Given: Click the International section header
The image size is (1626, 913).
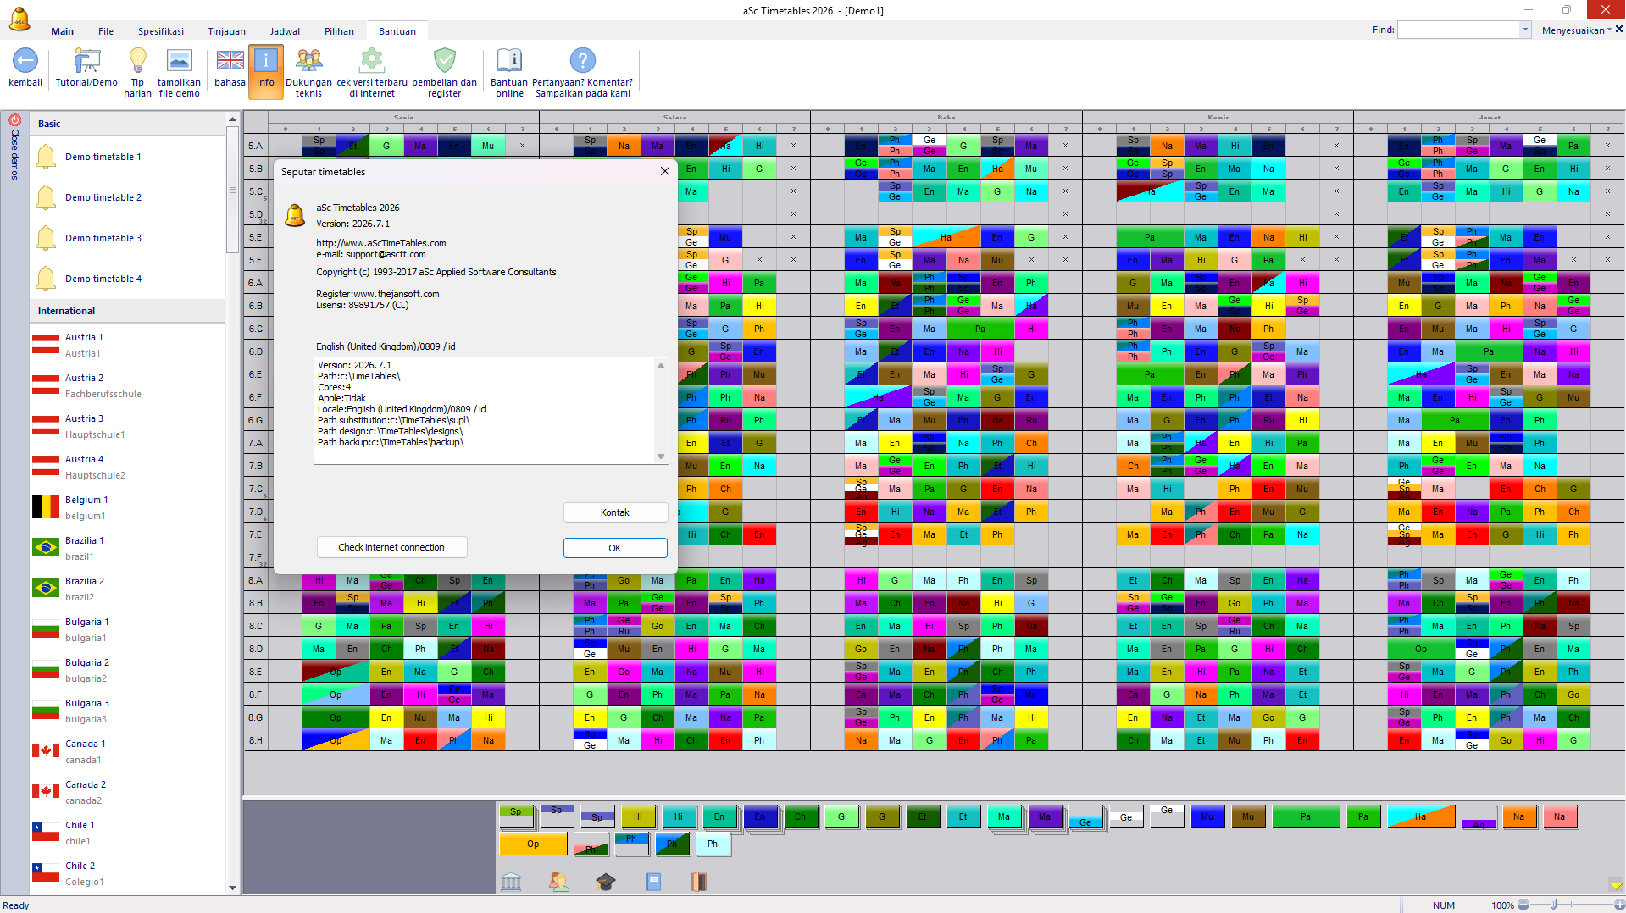Looking at the screenshot, I should coord(129,311).
